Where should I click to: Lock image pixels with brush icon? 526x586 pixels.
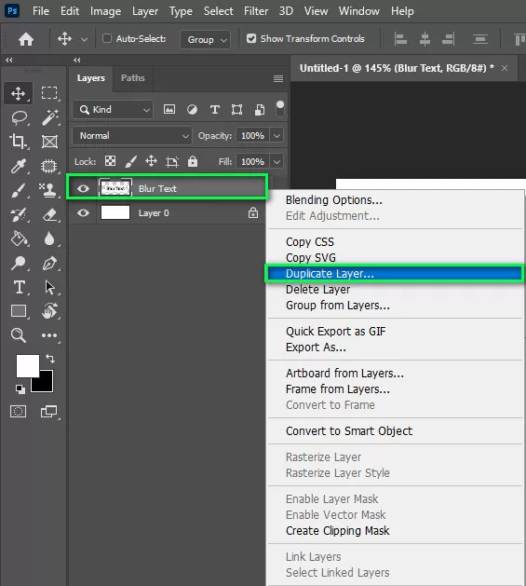130,161
